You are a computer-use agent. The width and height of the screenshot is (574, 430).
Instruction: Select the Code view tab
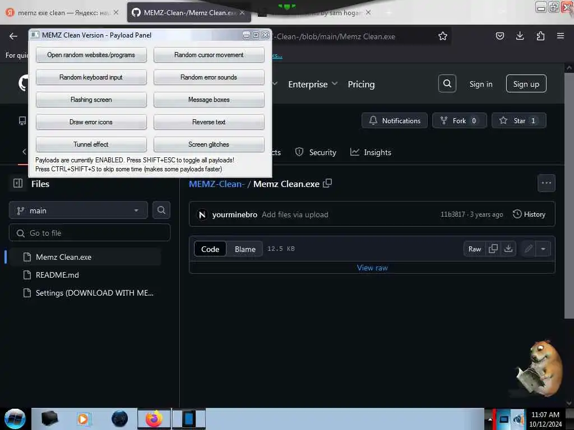click(210, 249)
